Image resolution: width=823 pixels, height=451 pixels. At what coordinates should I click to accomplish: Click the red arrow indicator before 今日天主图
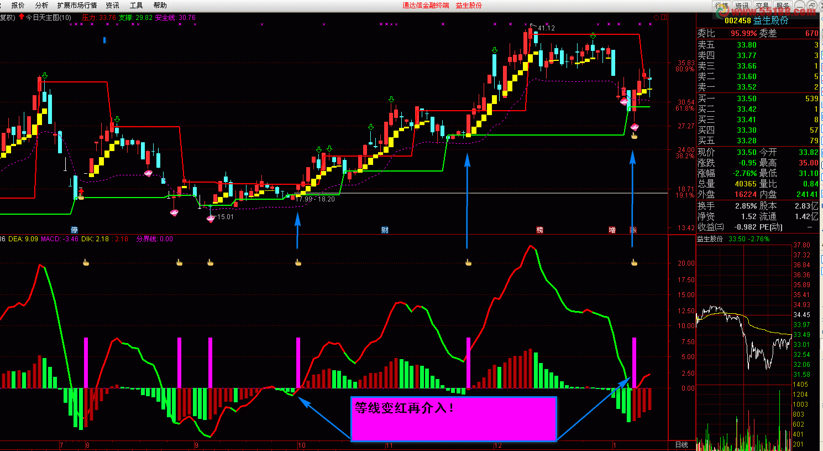click(x=22, y=17)
